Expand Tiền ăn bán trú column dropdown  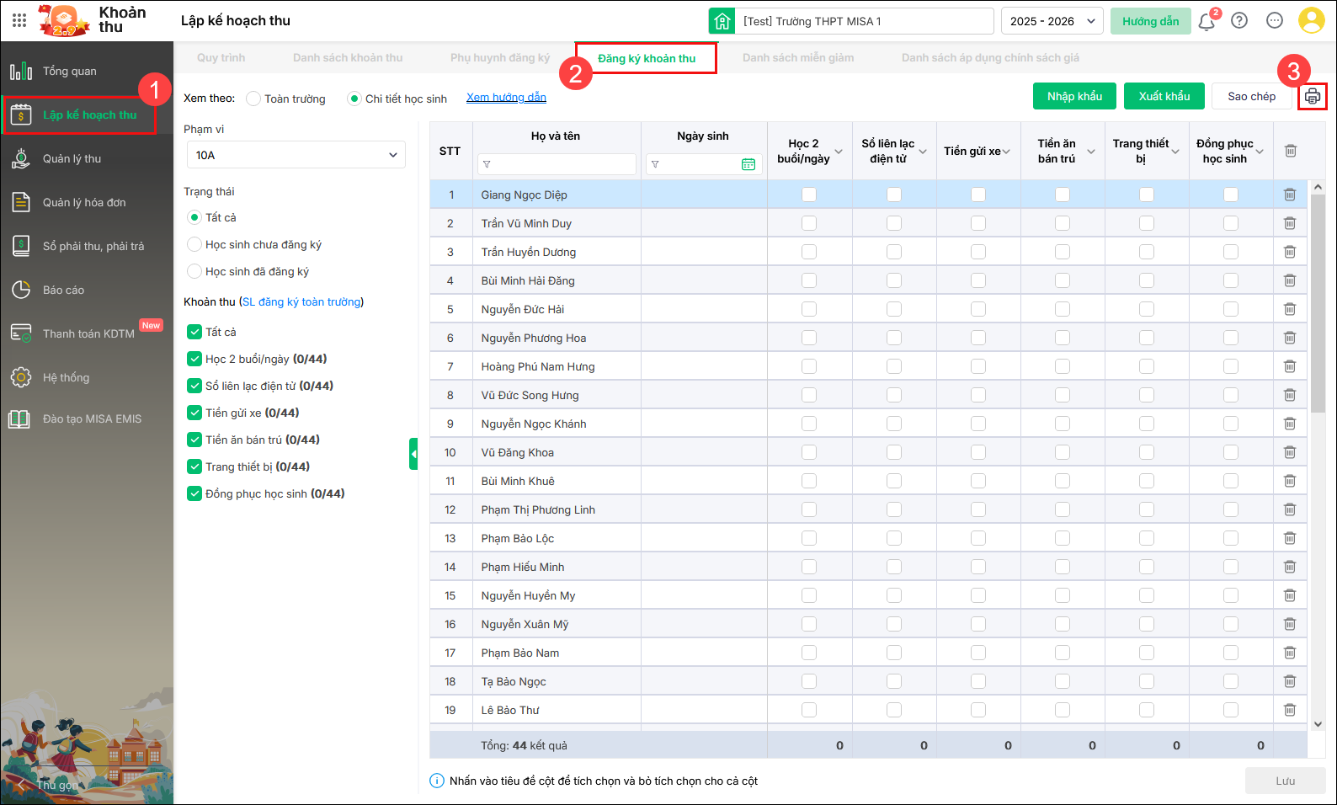pyautogui.click(x=1091, y=152)
